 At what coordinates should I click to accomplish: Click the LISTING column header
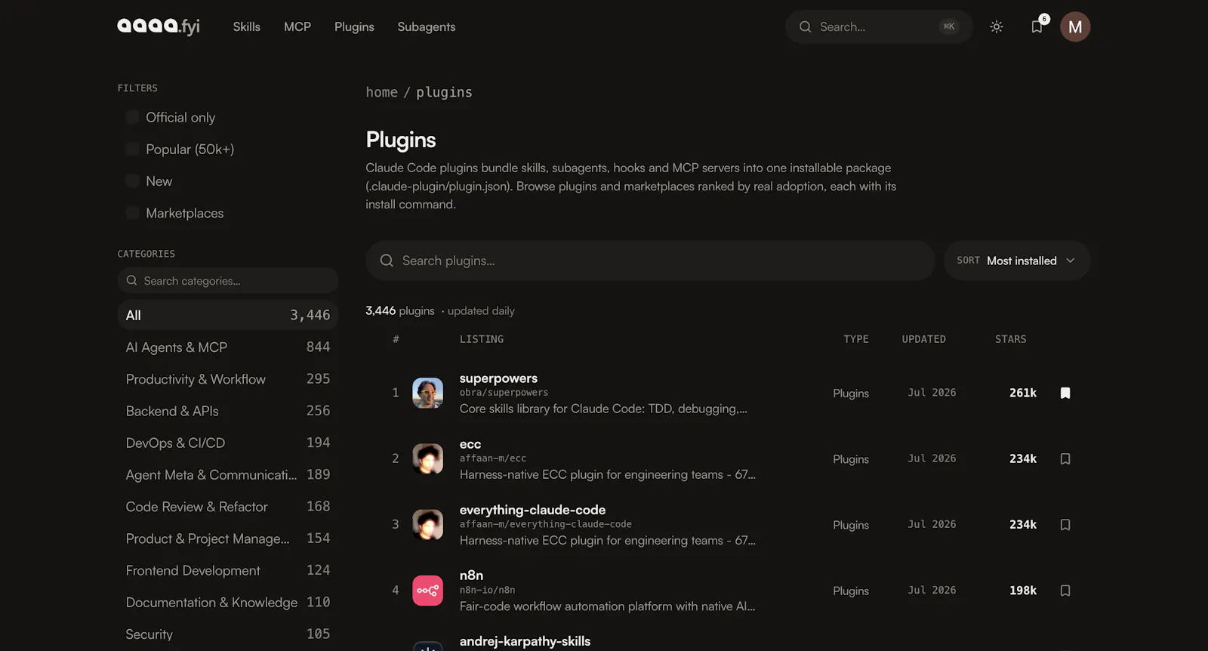pos(482,339)
